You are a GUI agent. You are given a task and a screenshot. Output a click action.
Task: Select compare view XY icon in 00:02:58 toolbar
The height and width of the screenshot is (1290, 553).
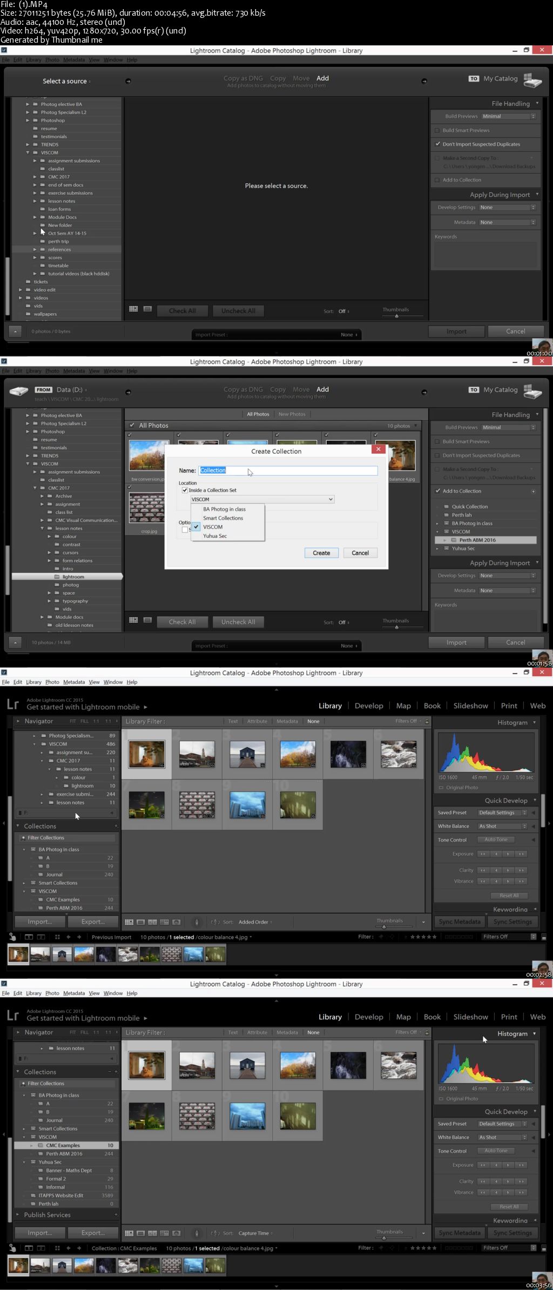(153, 922)
